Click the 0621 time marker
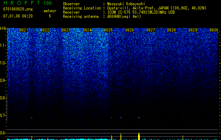Screen dimensions: 221x140 point(24,30)
